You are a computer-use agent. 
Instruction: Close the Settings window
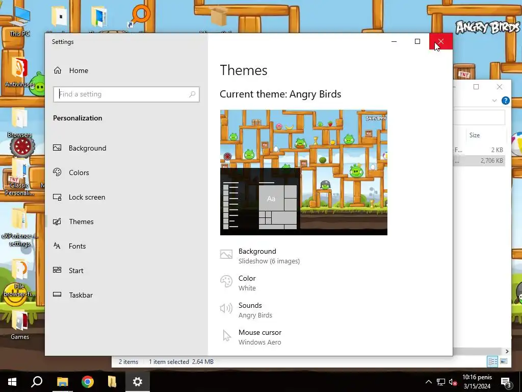441,41
